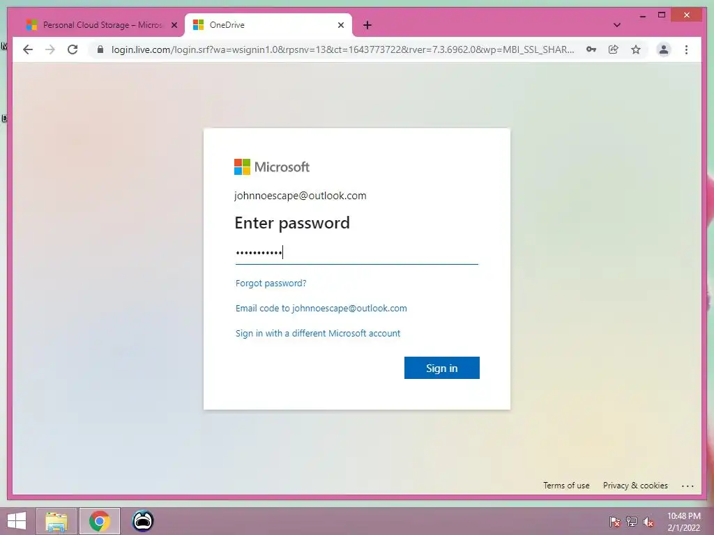714x535 pixels.
Task: Maximize the Chrome window
Action: (662, 15)
